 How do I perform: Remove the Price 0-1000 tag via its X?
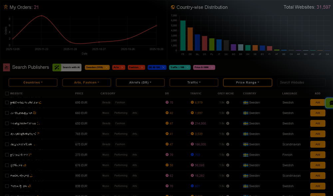pos(212,68)
